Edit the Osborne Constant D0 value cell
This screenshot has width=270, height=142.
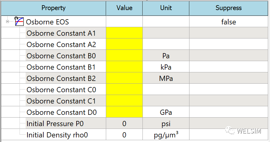click(124, 112)
